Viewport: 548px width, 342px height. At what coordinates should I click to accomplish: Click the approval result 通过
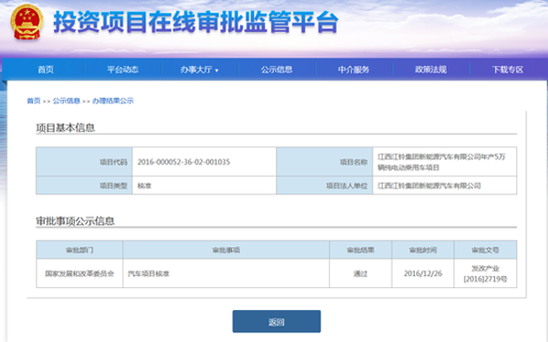[x=361, y=273]
